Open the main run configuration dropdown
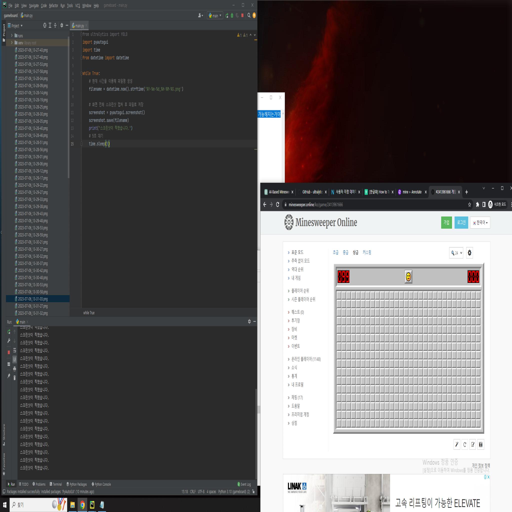 tap(215, 16)
